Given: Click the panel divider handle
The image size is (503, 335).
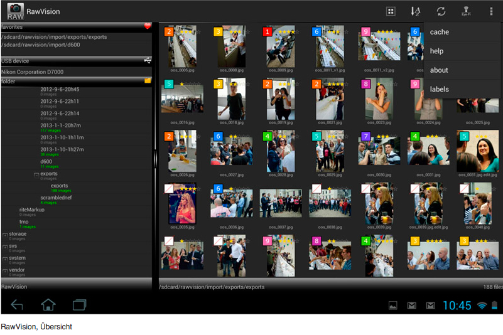Looking at the screenshot, I should coord(156,159).
